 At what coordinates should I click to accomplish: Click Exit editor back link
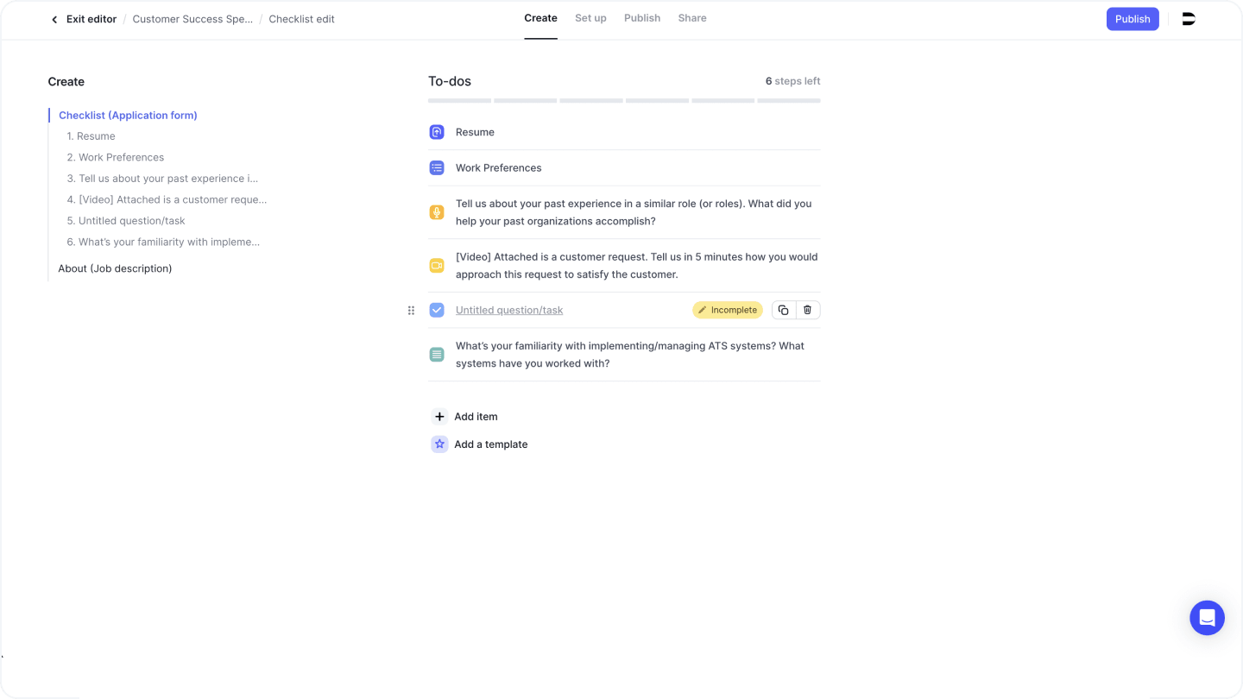click(x=84, y=19)
